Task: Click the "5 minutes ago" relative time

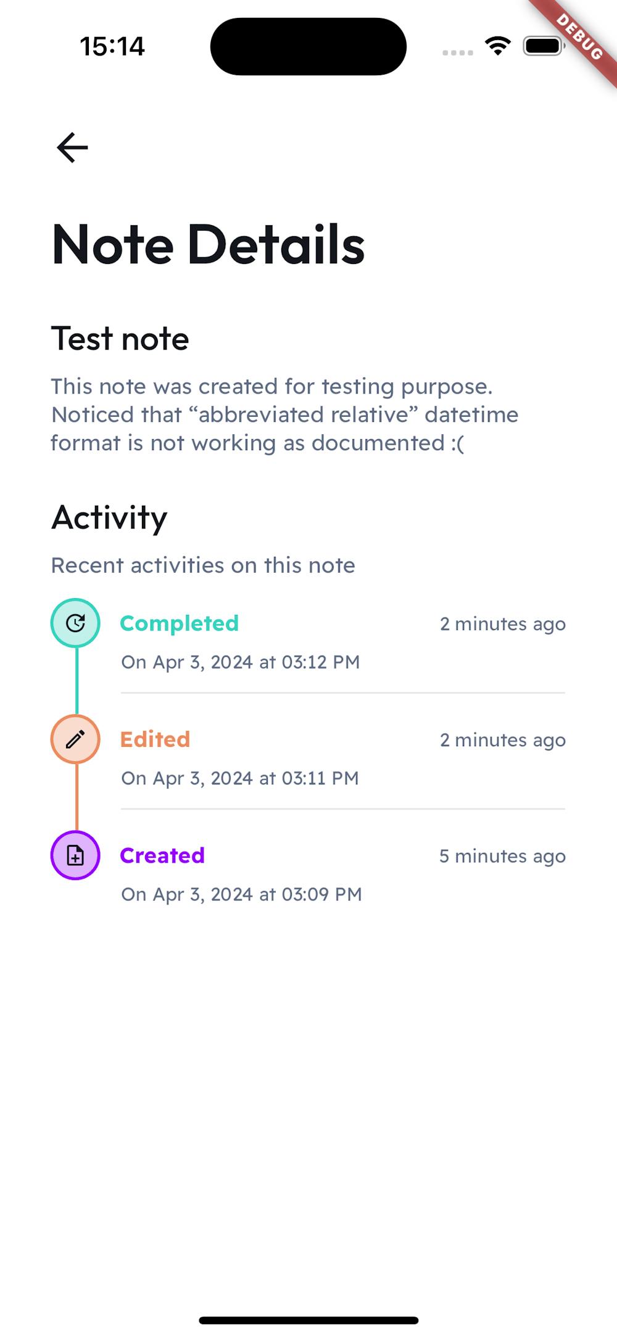Action: [502, 856]
